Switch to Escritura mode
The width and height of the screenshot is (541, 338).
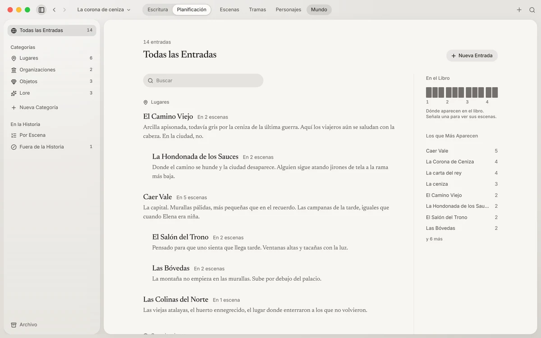tap(158, 9)
